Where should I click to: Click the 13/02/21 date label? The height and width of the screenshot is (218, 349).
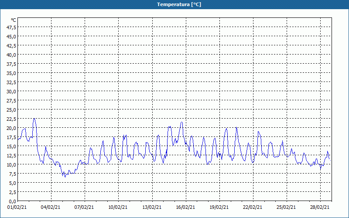click(152, 208)
